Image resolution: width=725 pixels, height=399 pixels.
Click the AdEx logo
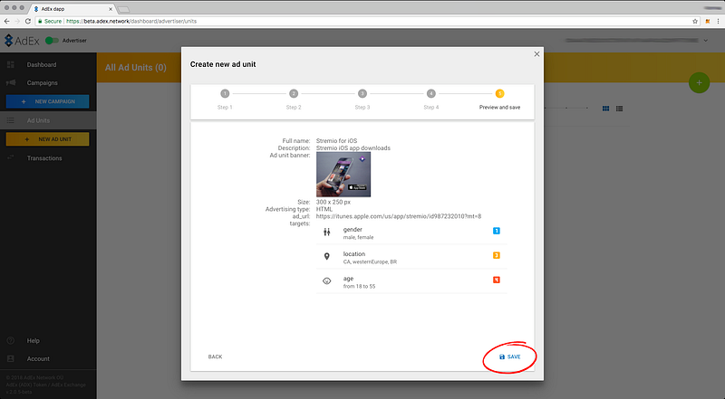click(22, 41)
